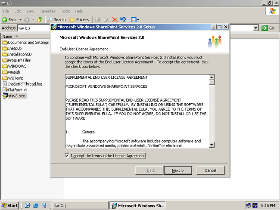Select the Platform.ini file
Viewport: 280px width, 210px height.
(15, 90)
